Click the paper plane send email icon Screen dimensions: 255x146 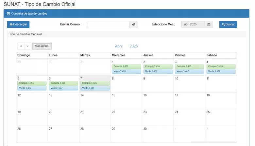point(133,24)
